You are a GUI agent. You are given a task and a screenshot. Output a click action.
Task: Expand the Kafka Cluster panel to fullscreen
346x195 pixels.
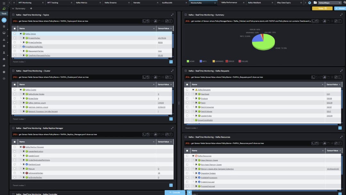tap(172, 71)
